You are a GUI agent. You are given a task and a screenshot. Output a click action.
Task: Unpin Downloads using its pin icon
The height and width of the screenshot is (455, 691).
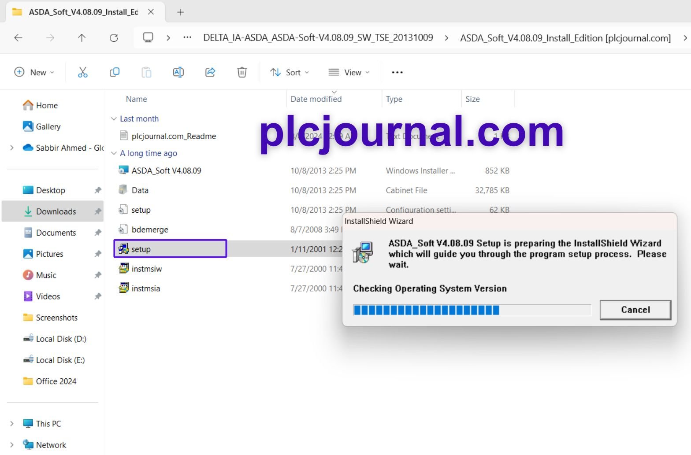point(97,211)
